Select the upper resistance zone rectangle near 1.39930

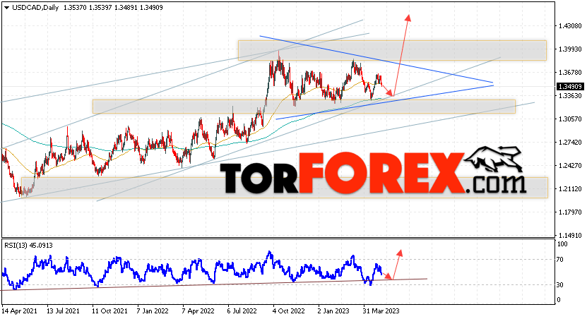click(x=392, y=51)
